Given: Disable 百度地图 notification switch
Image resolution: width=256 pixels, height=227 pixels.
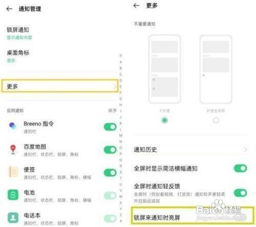Looking at the screenshot, I should [x=110, y=150].
